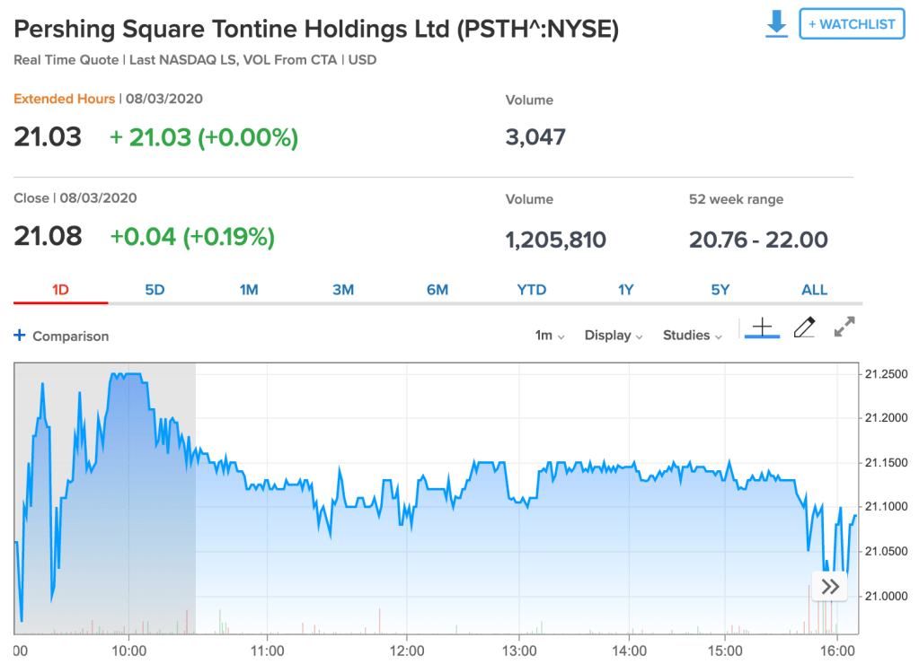Image resolution: width=919 pixels, height=664 pixels.
Task: Expand the Studies dropdown
Action: click(x=692, y=336)
